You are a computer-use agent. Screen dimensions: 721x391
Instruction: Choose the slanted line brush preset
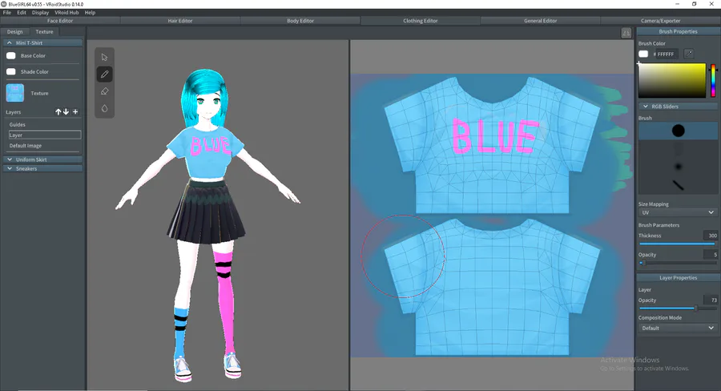(679, 185)
